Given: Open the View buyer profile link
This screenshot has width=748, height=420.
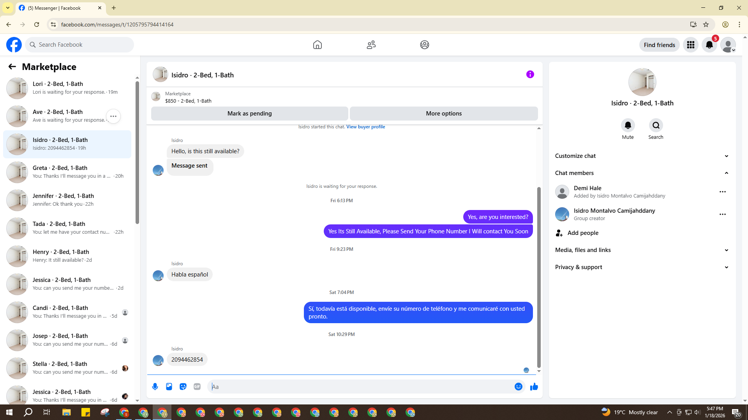Looking at the screenshot, I should coord(365,127).
